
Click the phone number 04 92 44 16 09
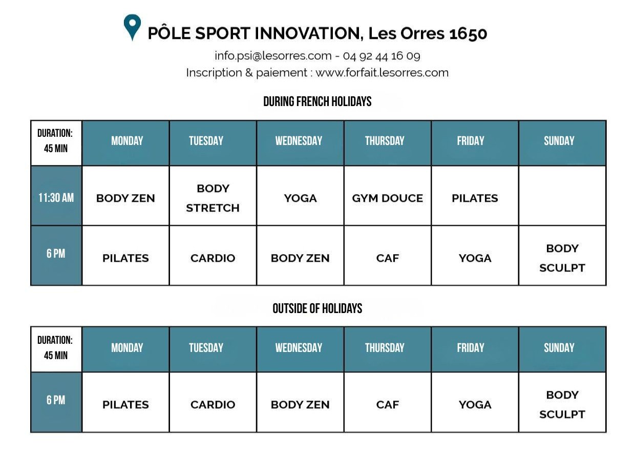point(382,56)
